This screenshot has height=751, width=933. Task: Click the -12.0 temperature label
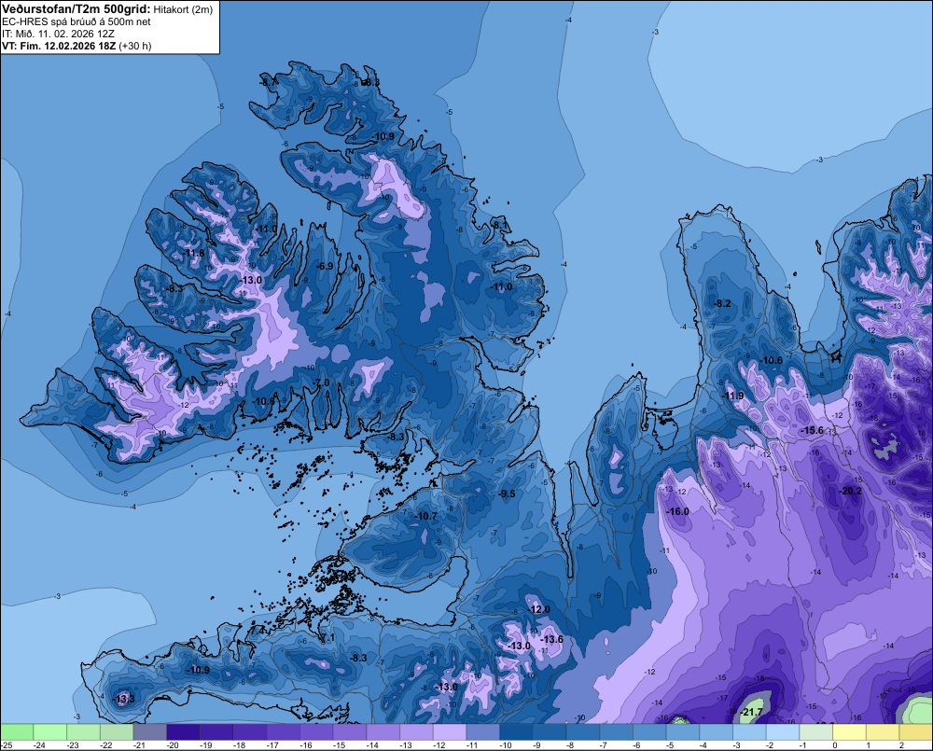click(539, 609)
